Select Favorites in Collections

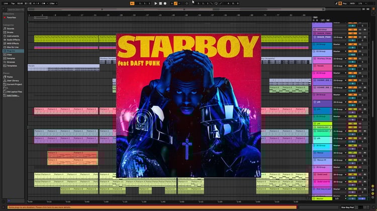click(x=11, y=18)
